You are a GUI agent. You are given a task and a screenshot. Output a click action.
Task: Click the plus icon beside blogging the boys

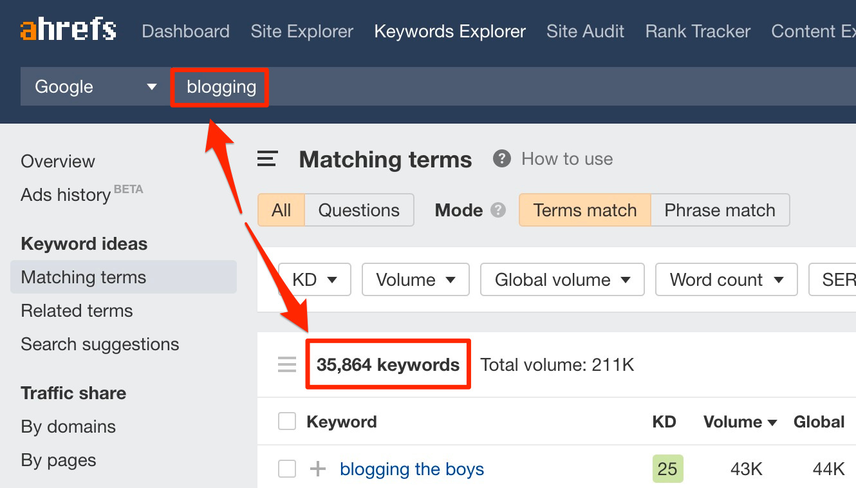pyautogui.click(x=318, y=469)
